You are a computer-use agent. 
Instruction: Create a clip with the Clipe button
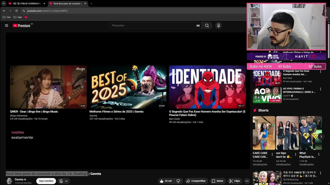(x=235, y=181)
